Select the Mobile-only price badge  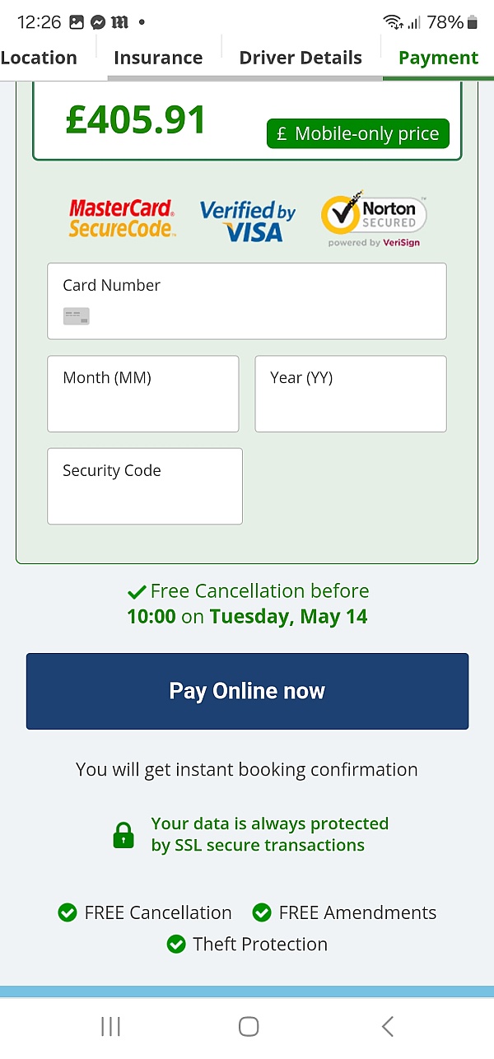(357, 133)
